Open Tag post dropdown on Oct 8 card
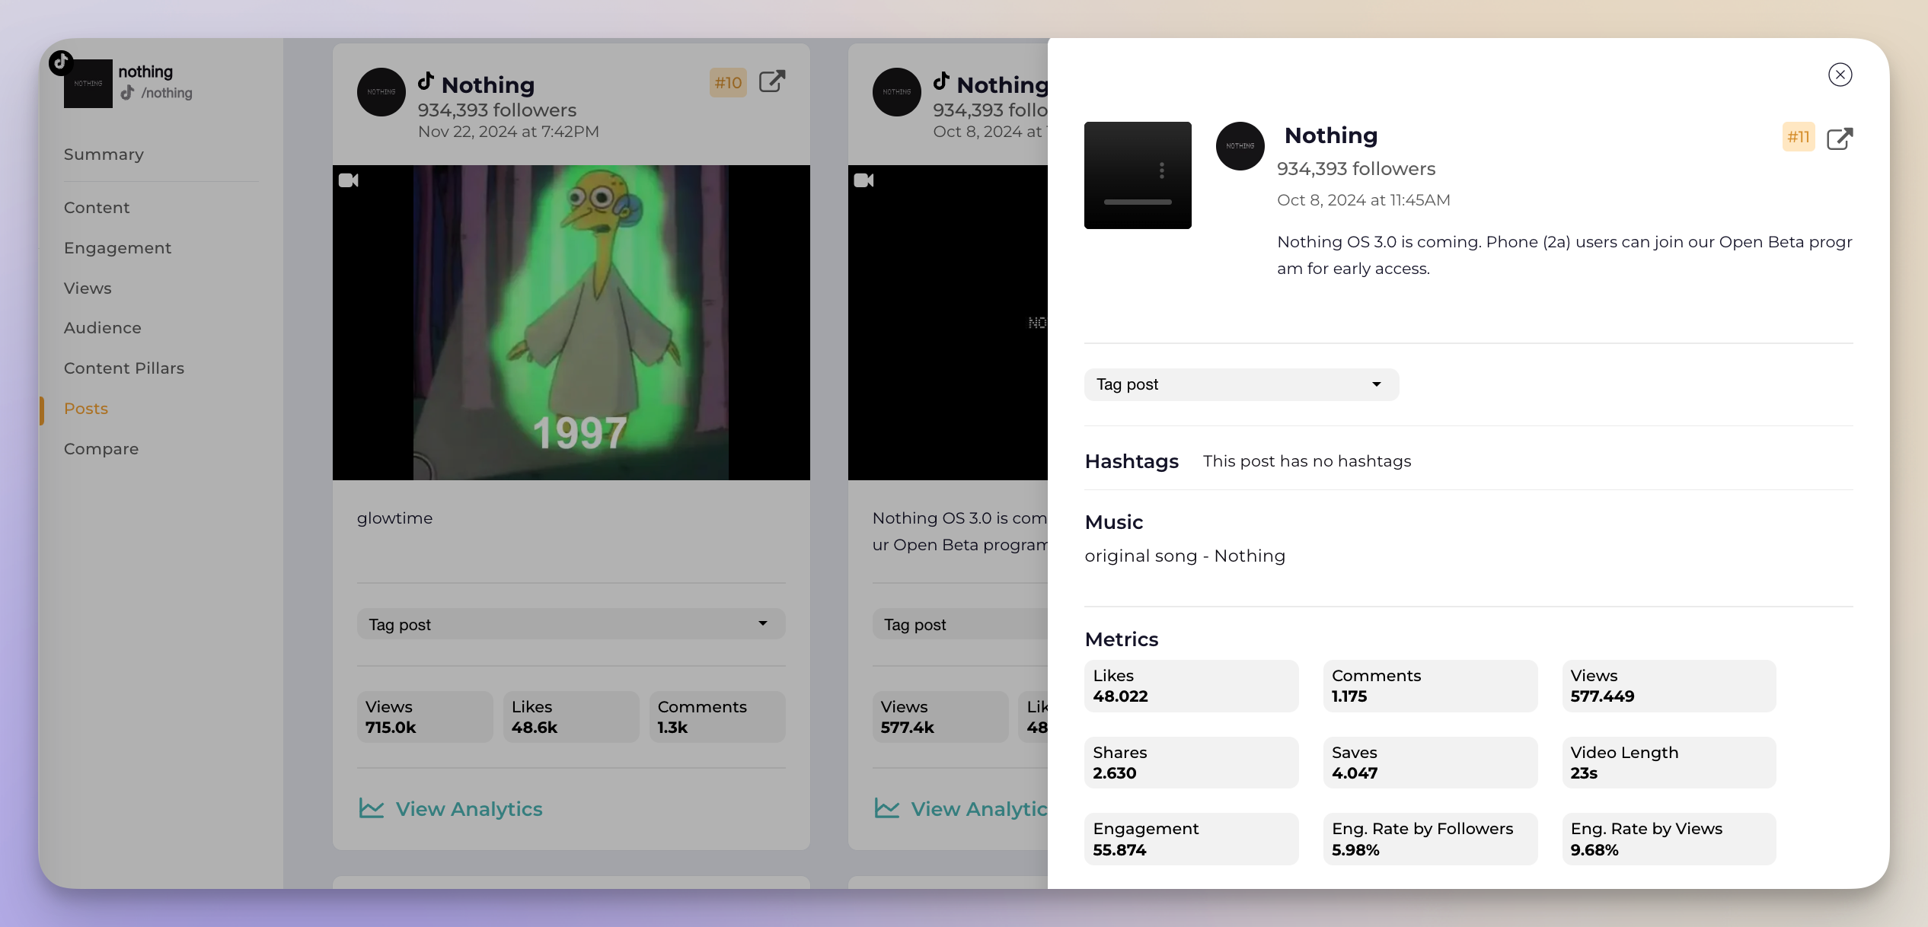This screenshot has width=1928, height=927. (x=960, y=624)
